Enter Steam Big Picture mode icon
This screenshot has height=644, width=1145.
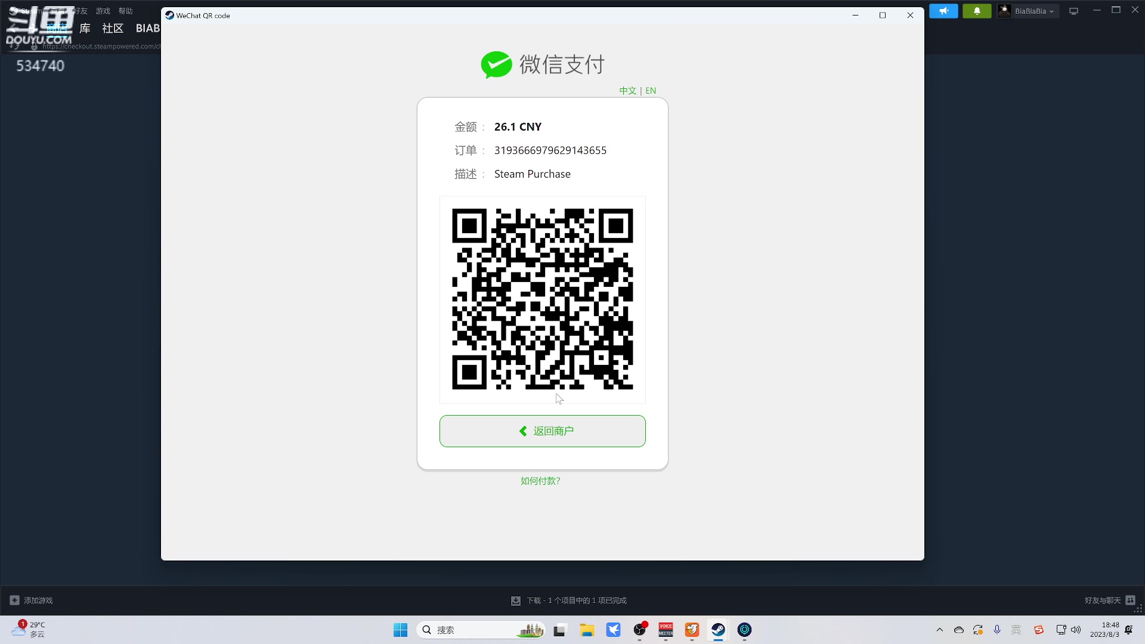tap(1074, 11)
